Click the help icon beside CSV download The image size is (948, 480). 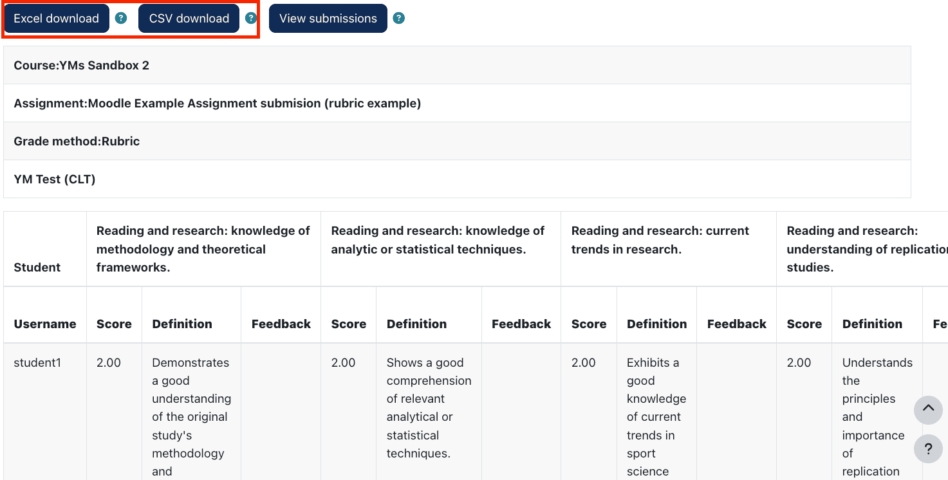click(251, 18)
